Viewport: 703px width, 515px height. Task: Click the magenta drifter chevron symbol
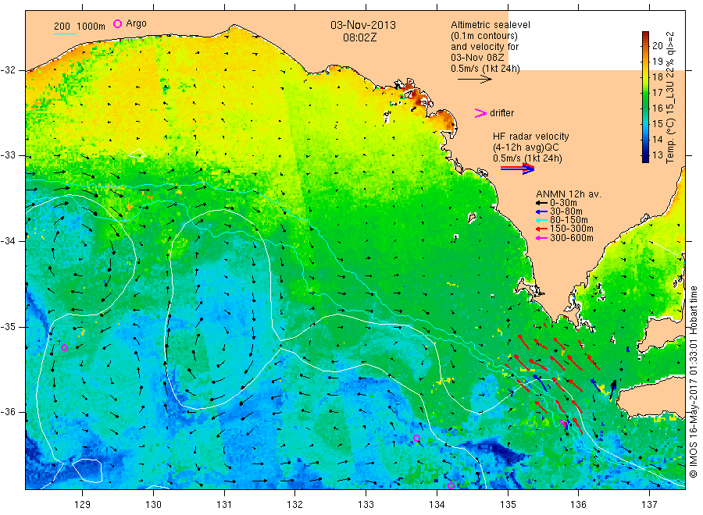[x=480, y=113]
